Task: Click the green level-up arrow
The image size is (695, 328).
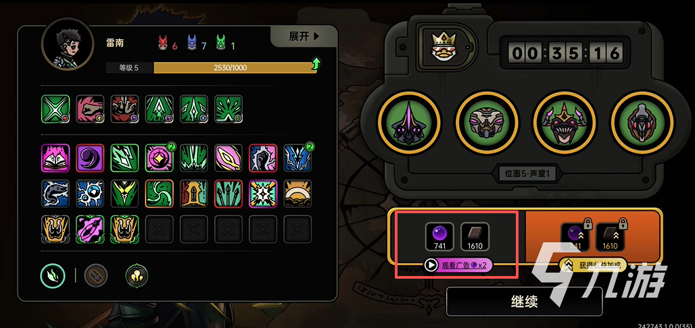Action: click(316, 63)
